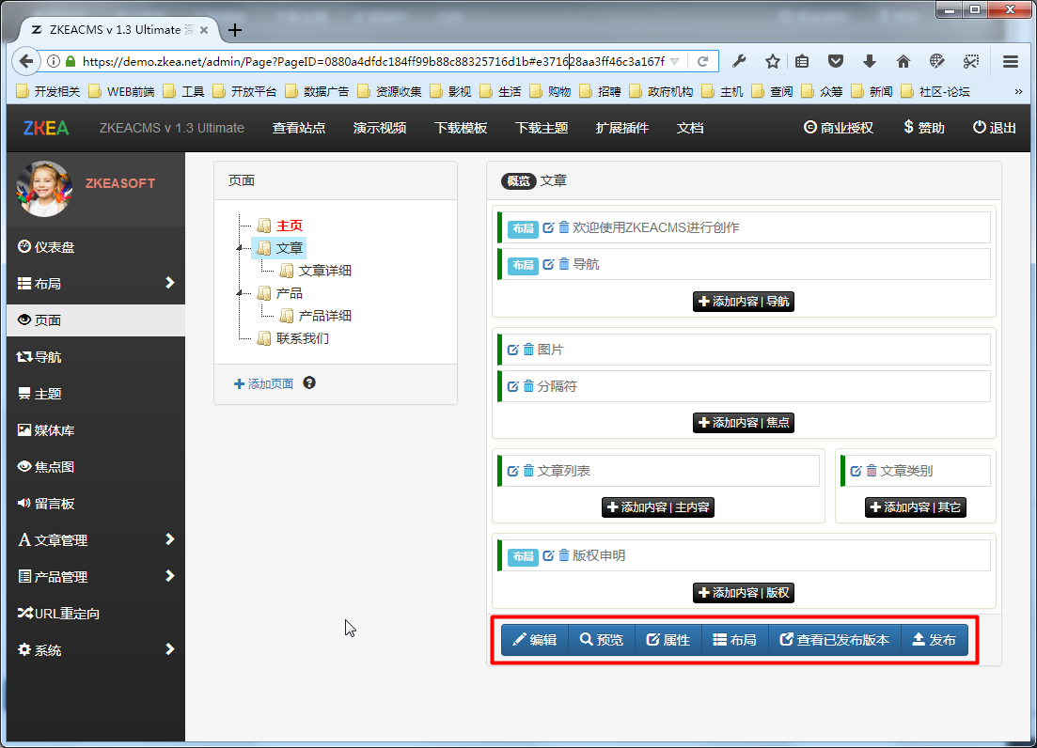Open 媒体库 in the sidebar
The image size is (1037, 748).
pyautogui.click(x=96, y=430)
